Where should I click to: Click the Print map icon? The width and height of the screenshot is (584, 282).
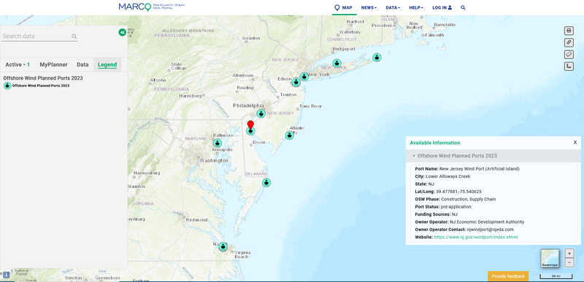(x=569, y=31)
